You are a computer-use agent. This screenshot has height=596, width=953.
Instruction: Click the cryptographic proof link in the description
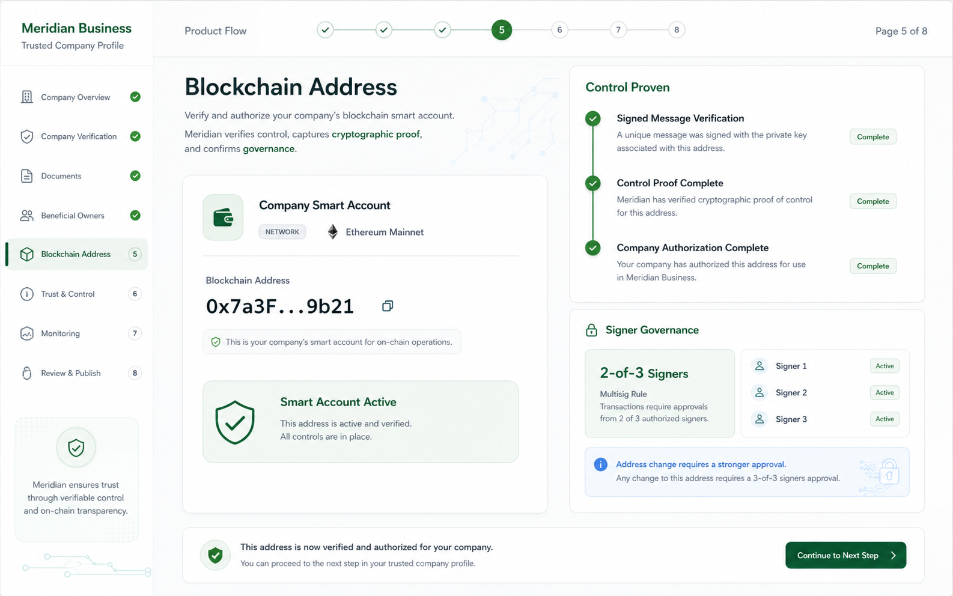(376, 134)
